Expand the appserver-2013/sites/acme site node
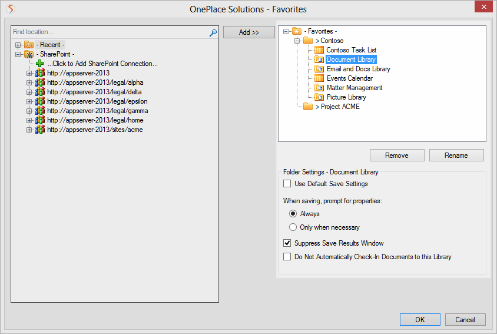The image size is (497, 334). click(x=29, y=130)
